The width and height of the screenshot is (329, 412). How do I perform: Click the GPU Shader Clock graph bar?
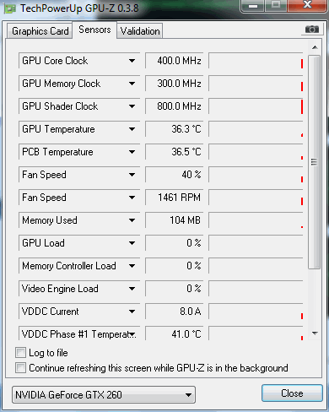point(256,106)
